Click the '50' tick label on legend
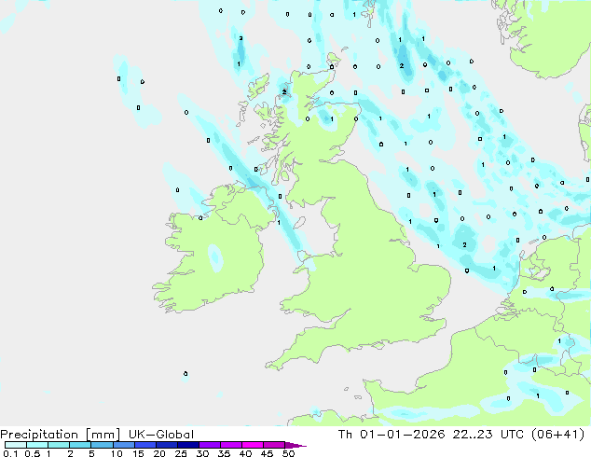Viewport: 591px width, 457px height. (288, 455)
